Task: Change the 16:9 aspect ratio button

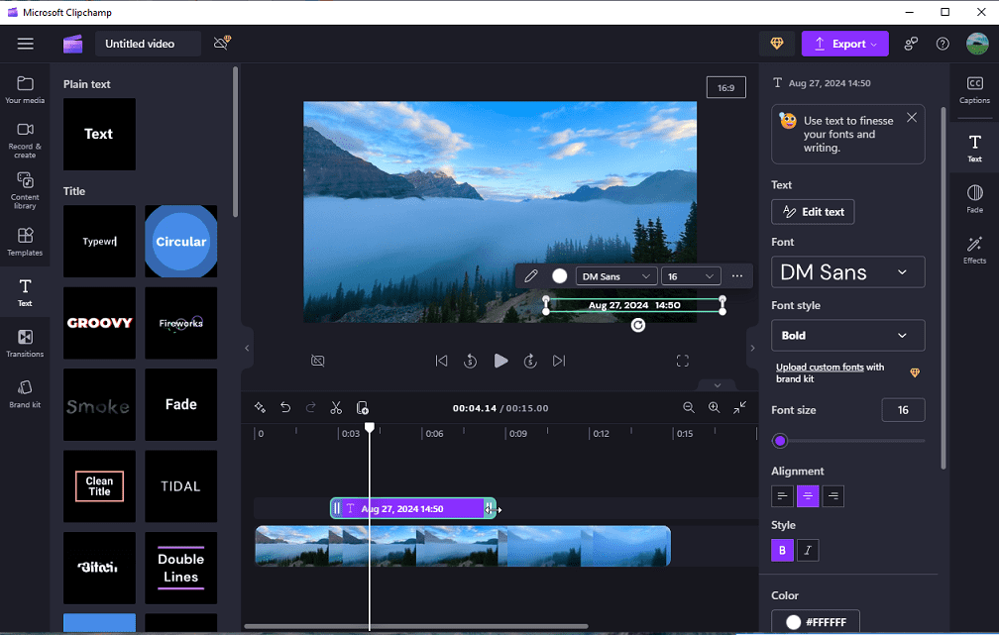Action: pyautogui.click(x=725, y=88)
